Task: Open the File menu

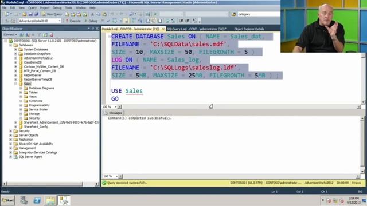Action: click(x=4, y=7)
